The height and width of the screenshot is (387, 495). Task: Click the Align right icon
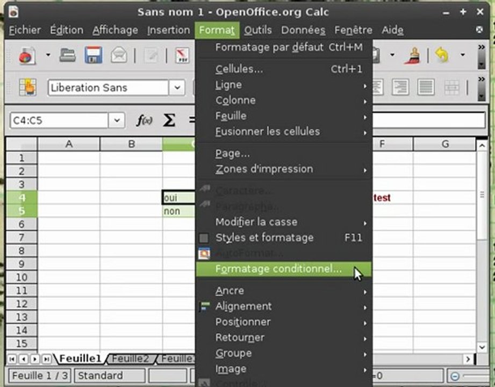click(400, 87)
